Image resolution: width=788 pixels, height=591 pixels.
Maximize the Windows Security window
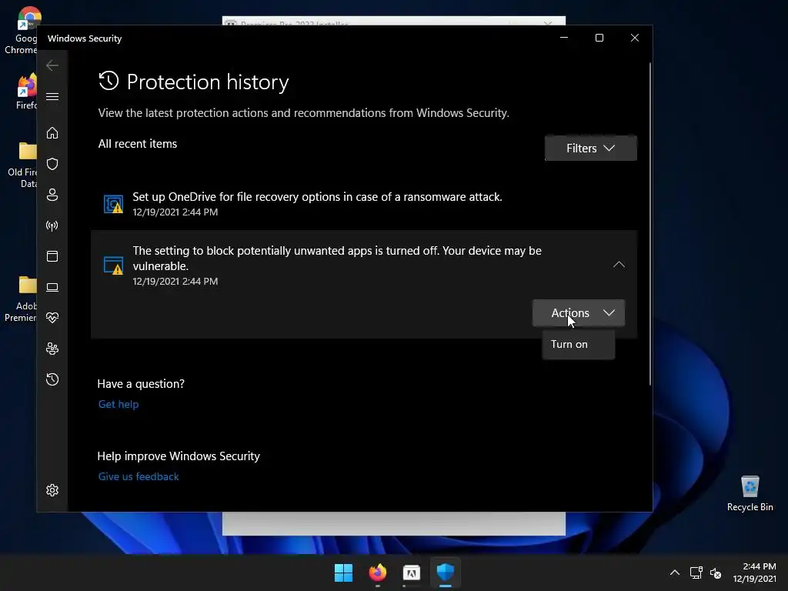599,38
